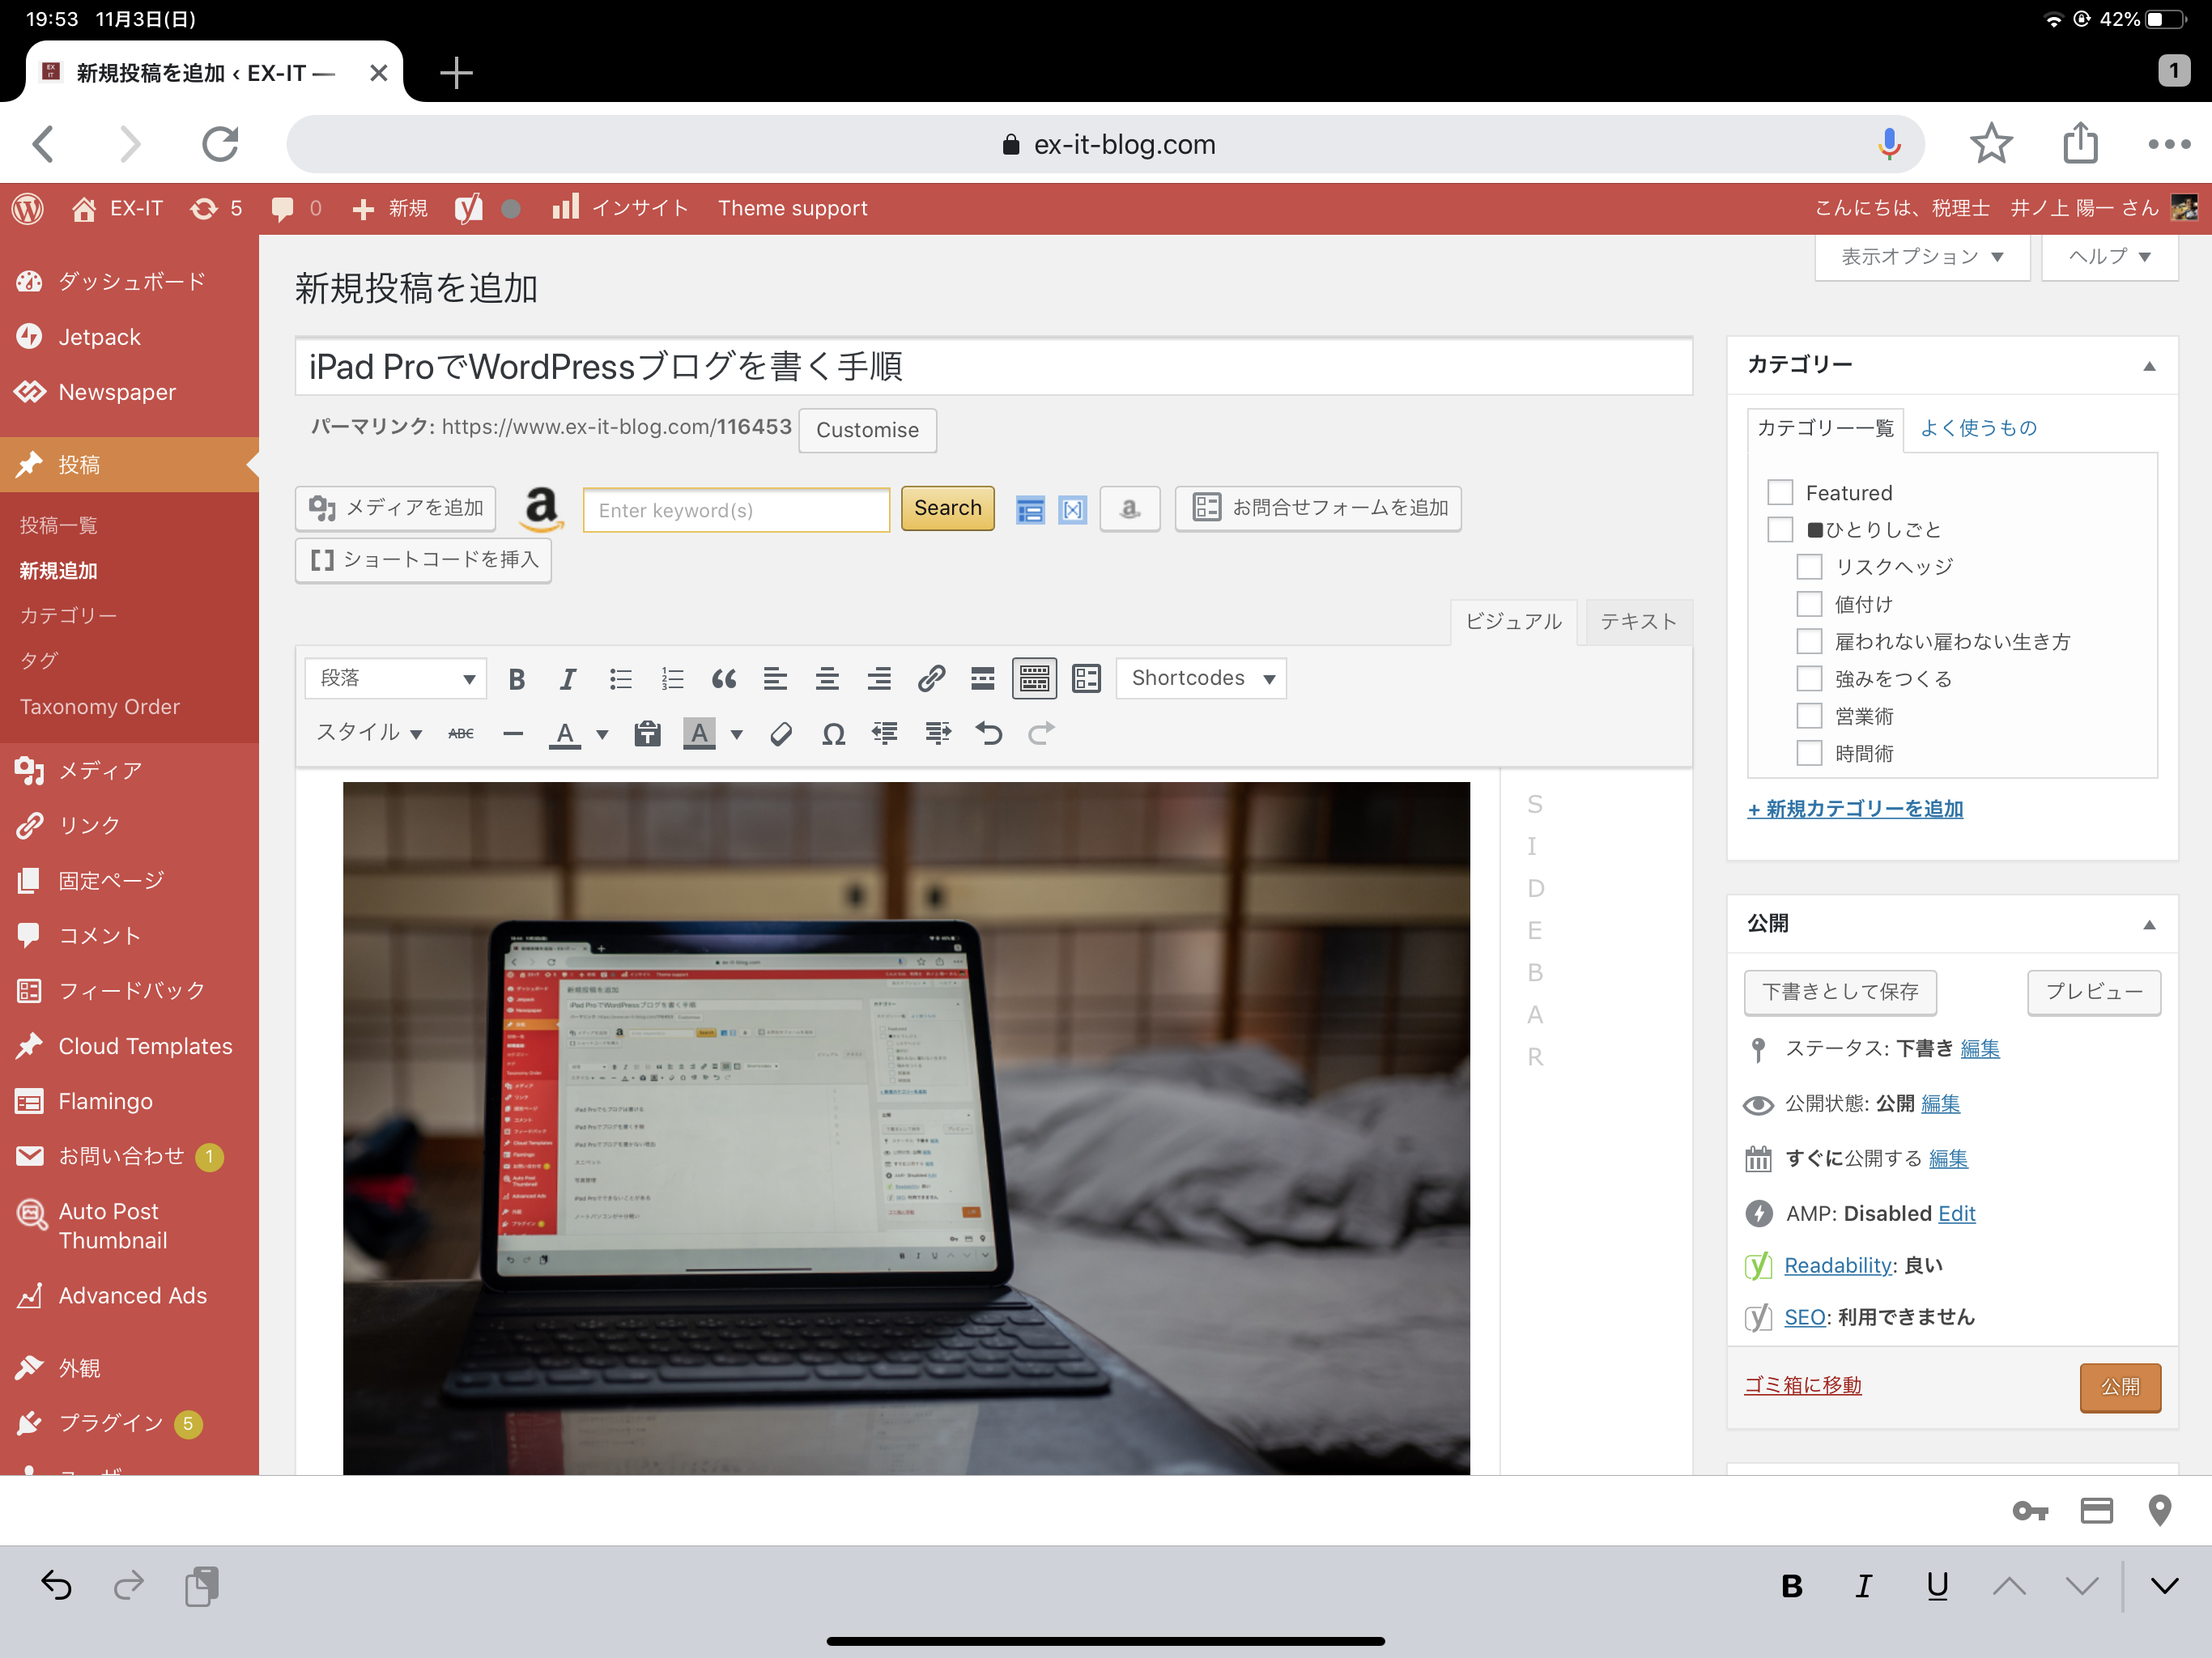Image resolution: width=2212 pixels, height=1658 pixels.
Task: Click the ゴミ箱に移動 link
Action: coord(1802,1385)
